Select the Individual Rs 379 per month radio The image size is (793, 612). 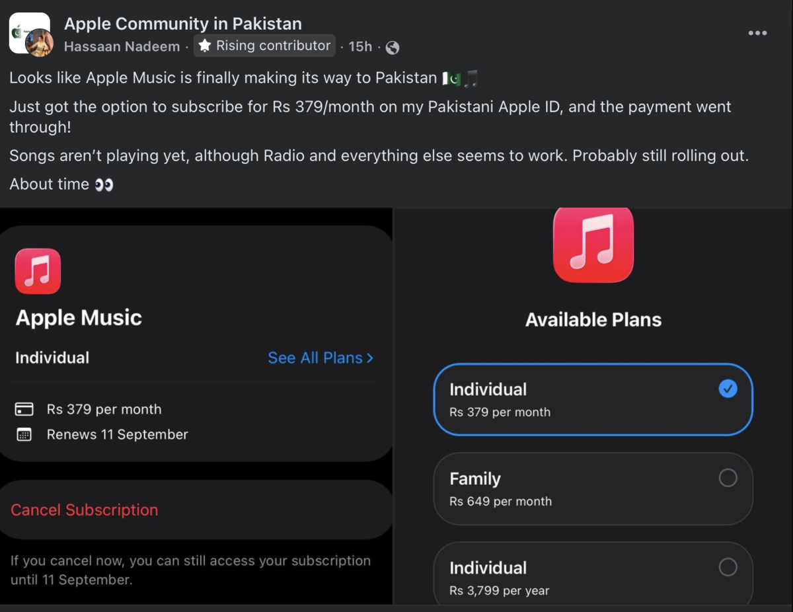(728, 389)
